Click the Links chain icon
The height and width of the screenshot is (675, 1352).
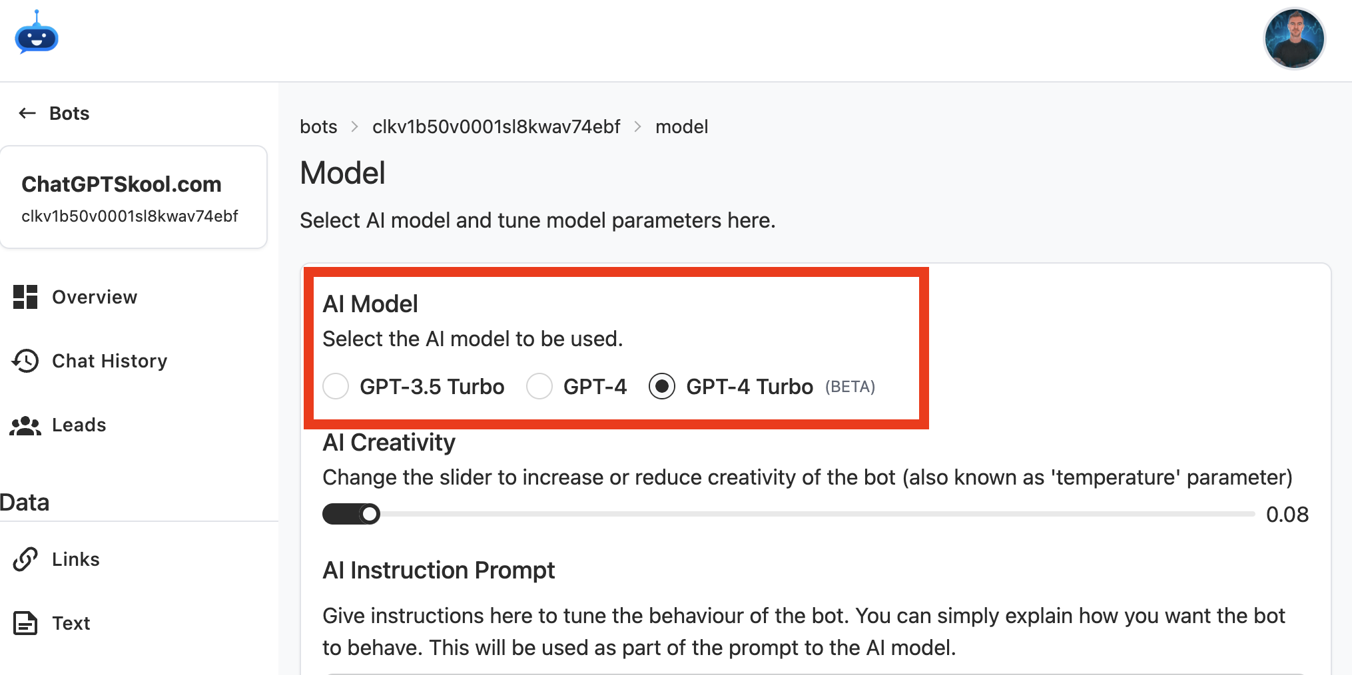[x=25, y=559]
